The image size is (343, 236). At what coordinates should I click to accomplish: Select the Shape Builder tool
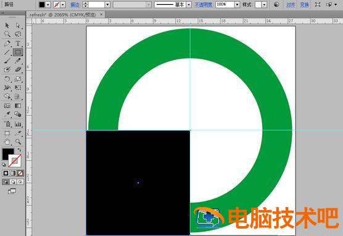pos(7,96)
